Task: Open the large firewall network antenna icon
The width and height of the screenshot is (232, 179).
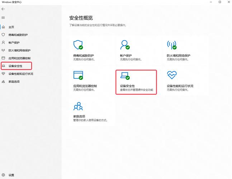Action: click(x=172, y=45)
